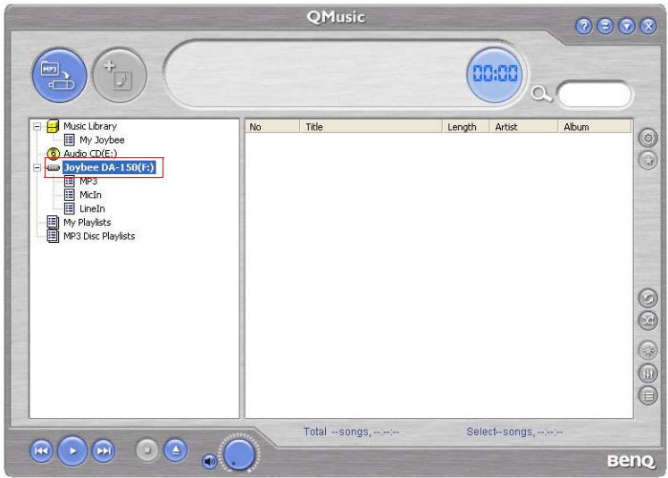Sort the list by Length column
This screenshot has width=668, height=478.
(465, 127)
